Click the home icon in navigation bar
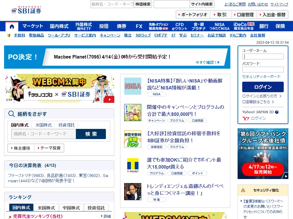Image resolution: width=293 pixels, height=219 pixels. point(12,26)
